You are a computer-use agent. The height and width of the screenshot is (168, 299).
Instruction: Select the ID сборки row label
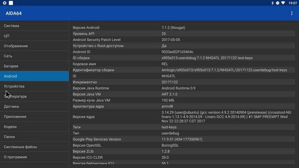[81, 58]
